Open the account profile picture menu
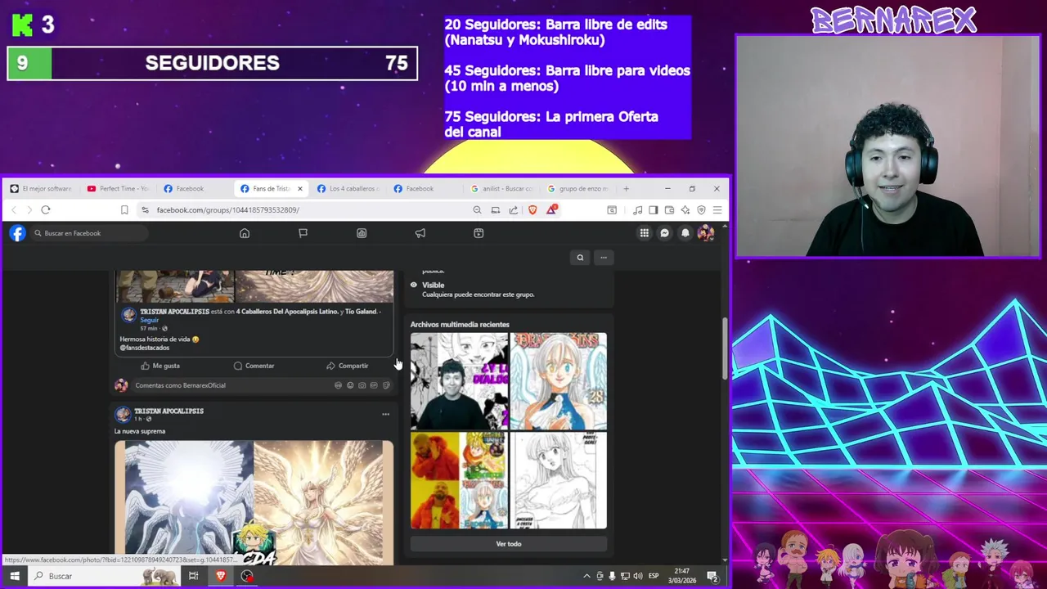 tap(706, 233)
